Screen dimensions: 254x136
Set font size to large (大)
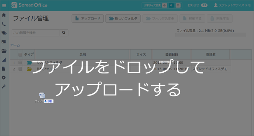(178, 5)
